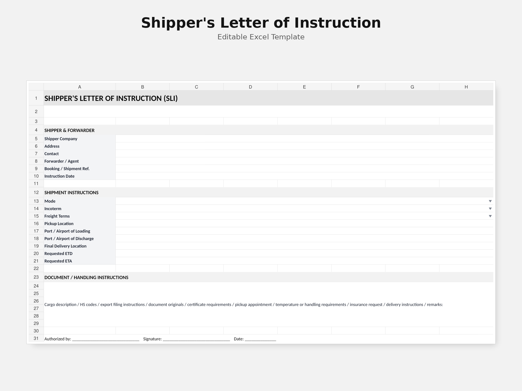Viewport: 522px width, 391px height.
Task: Open the Freight Terms dropdown arrow
Action: coord(490,216)
